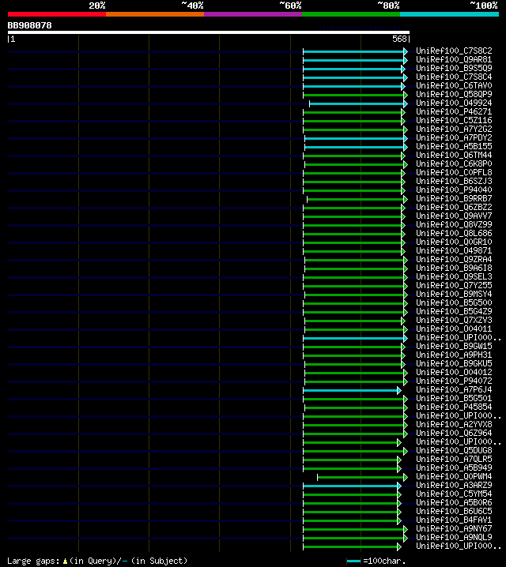The image size is (506, 567).
Task: Select the UniRef100_Q5DUG8 label
Action: [454, 450]
